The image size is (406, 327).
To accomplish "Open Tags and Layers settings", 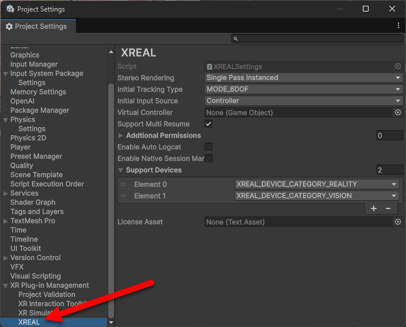I will click(37, 212).
